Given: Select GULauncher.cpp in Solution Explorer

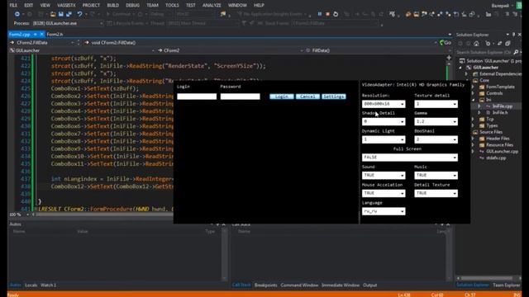Looking at the screenshot, I should (x=502, y=152).
